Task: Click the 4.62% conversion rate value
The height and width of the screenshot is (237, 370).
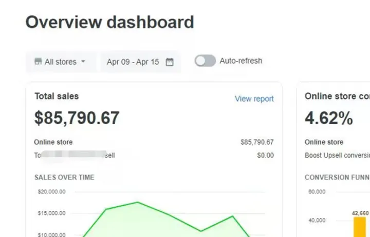Action: [x=329, y=118]
